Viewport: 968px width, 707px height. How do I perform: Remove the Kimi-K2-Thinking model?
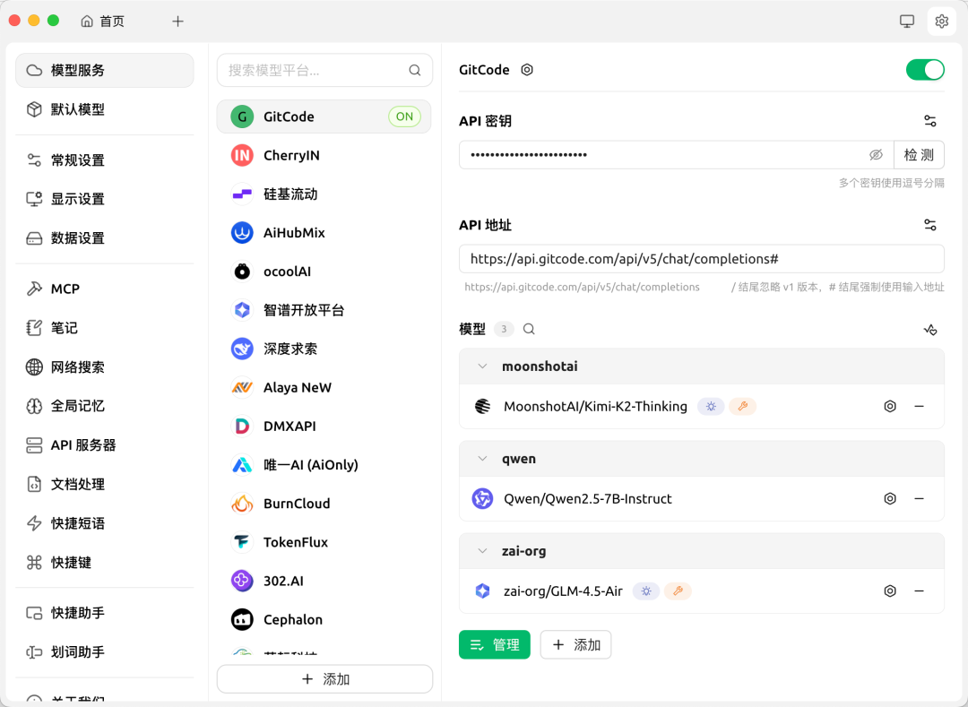(919, 406)
